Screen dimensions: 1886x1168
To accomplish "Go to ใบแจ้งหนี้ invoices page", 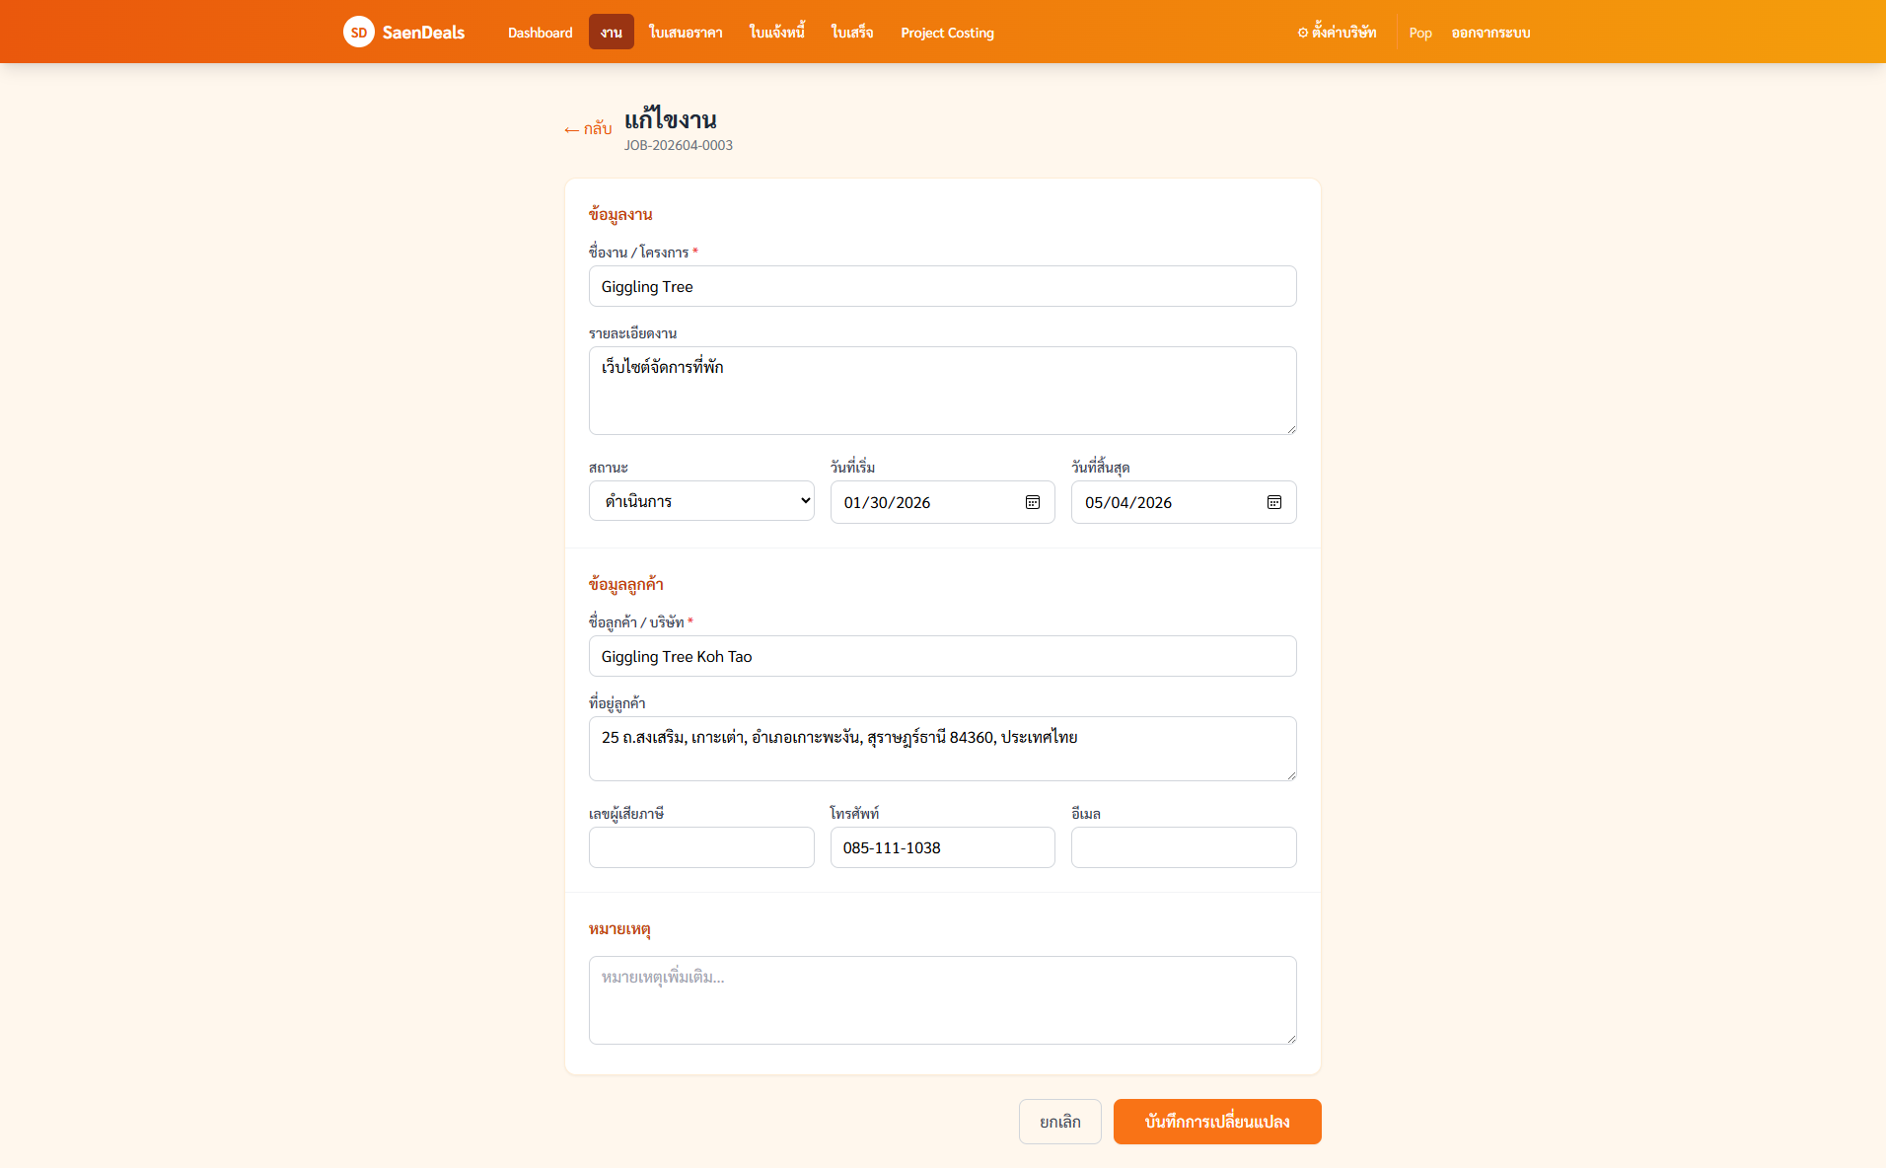I will click(x=777, y=33).
